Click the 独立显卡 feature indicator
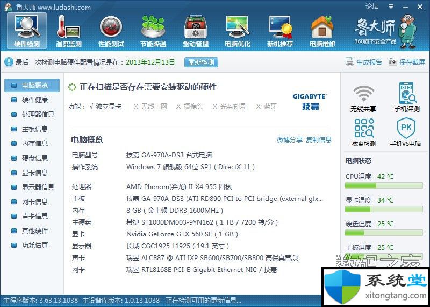 [105, 106]
